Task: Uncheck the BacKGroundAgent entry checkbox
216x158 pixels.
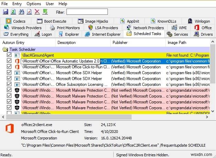Action: pyautogui.click(x=9, y=55)
